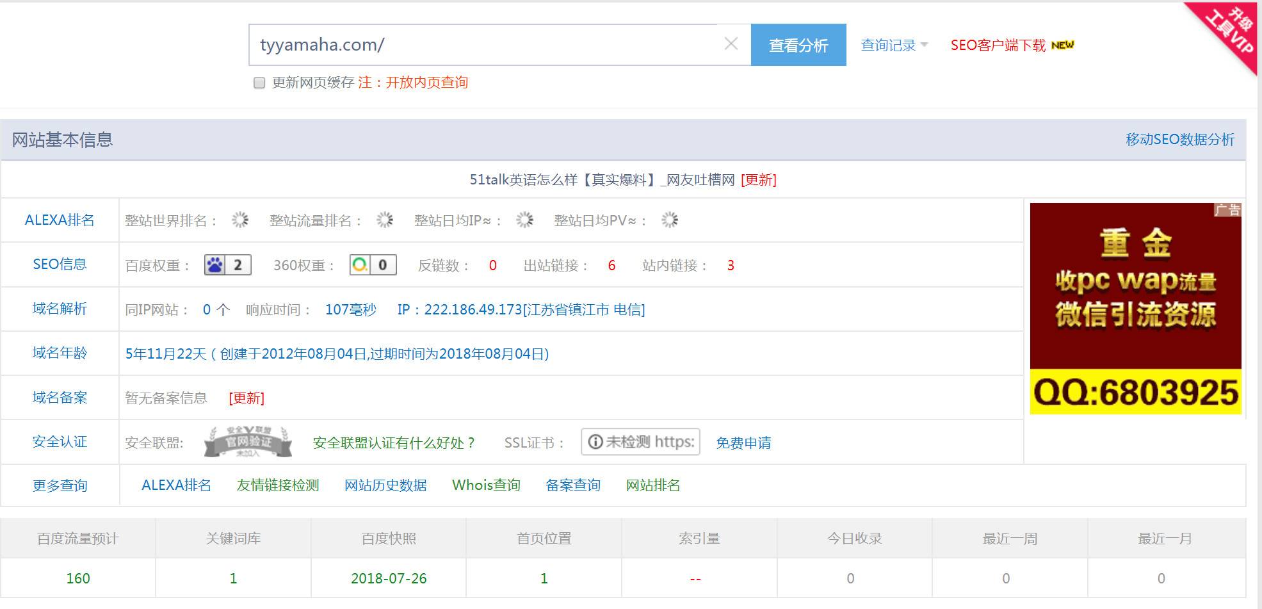The image size is (1262, 609).
Task: Open 网站历史数据 link
Action: 385,485
